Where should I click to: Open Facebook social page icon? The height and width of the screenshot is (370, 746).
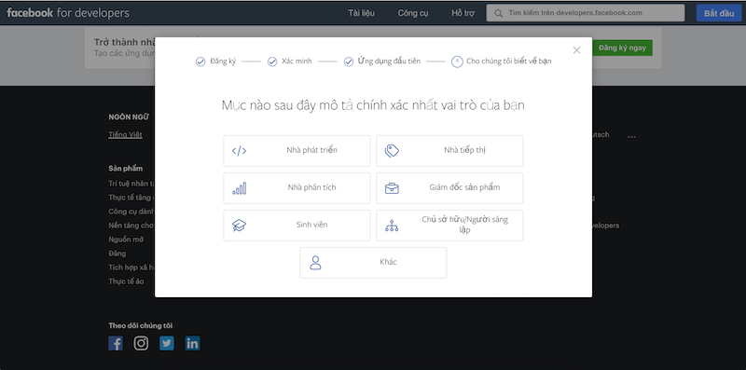coord(115,343)
